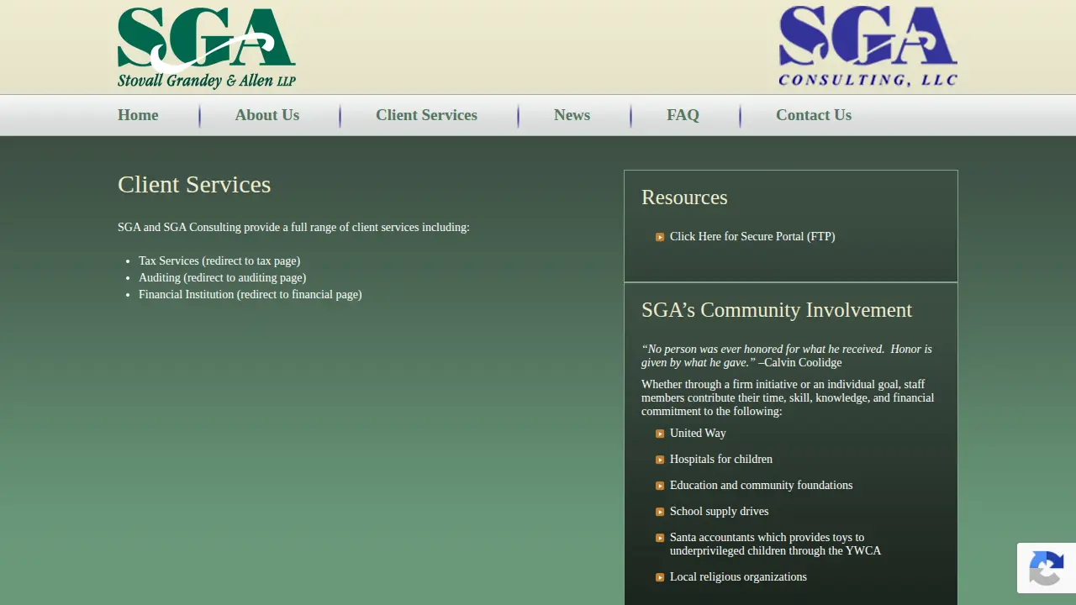The height and width of the screenshot is (605, 1076).
Task: Click the intro sentence about full range of services
Action: click(293, 227)
